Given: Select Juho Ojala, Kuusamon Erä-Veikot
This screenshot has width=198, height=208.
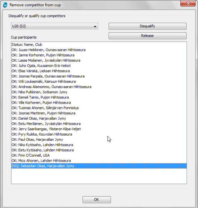Looking at the screenshot, I should (99, 66).
